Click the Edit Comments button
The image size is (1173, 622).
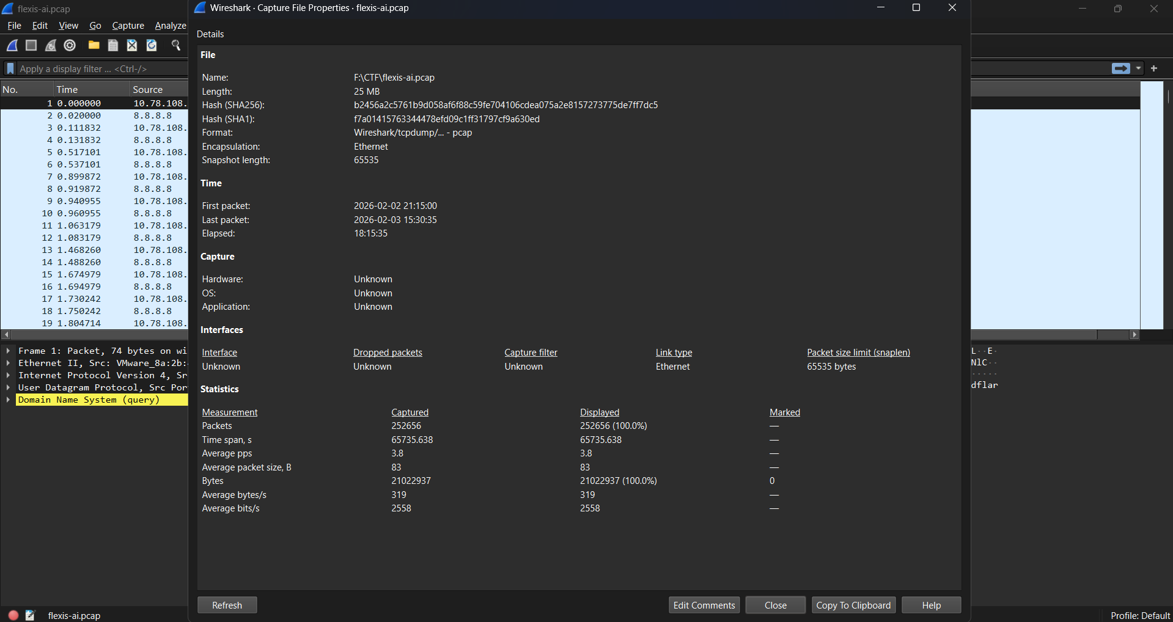pyautogui.click(x=704, y=605)
